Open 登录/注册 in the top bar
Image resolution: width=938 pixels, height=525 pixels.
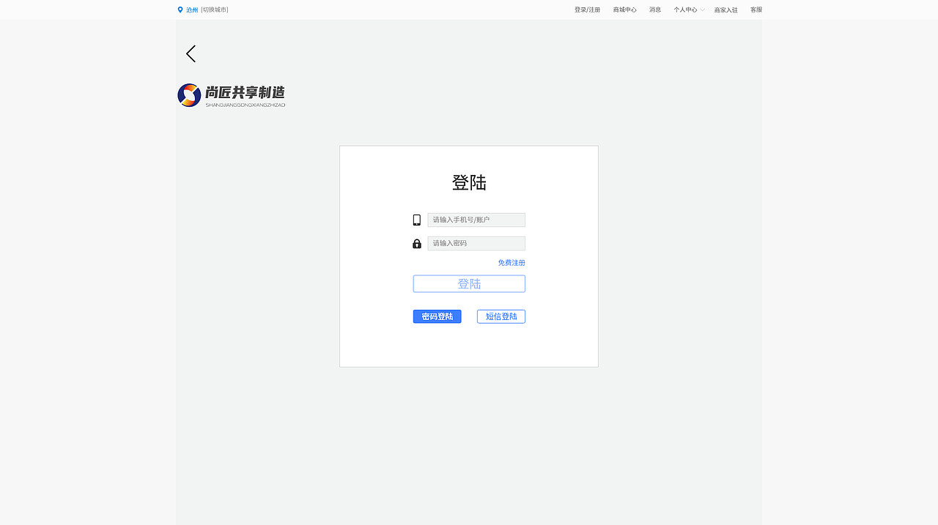587,10
